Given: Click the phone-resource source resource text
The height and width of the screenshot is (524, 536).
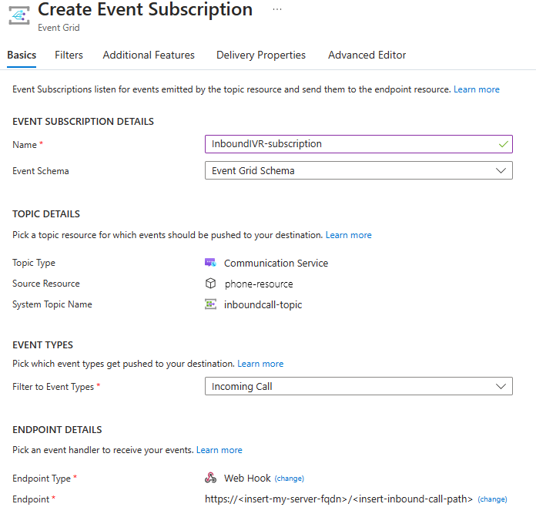Looking at the screenshot, I should (x=259, y=284).
